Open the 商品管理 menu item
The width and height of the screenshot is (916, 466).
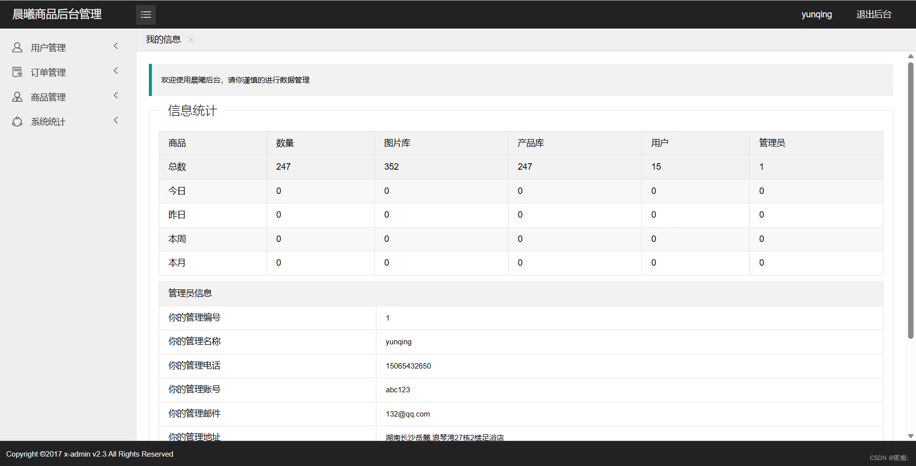(x=68, y=97)
